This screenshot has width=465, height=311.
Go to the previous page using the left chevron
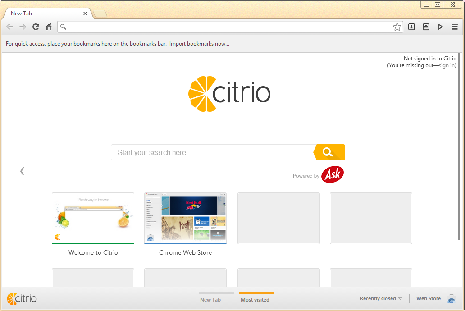coord(22,171)
